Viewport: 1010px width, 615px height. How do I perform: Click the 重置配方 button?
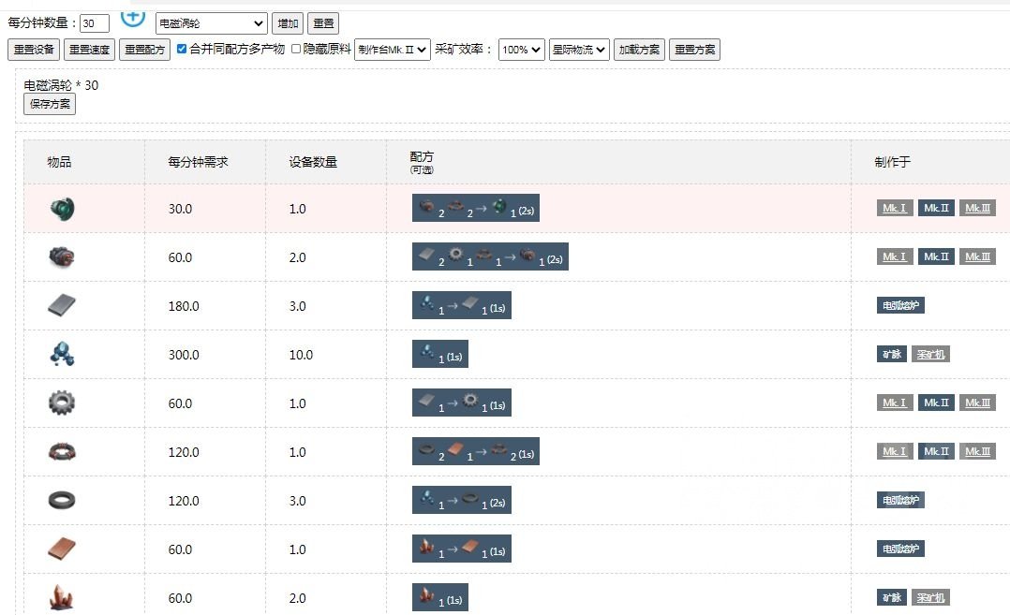click(x=145, y=50)
